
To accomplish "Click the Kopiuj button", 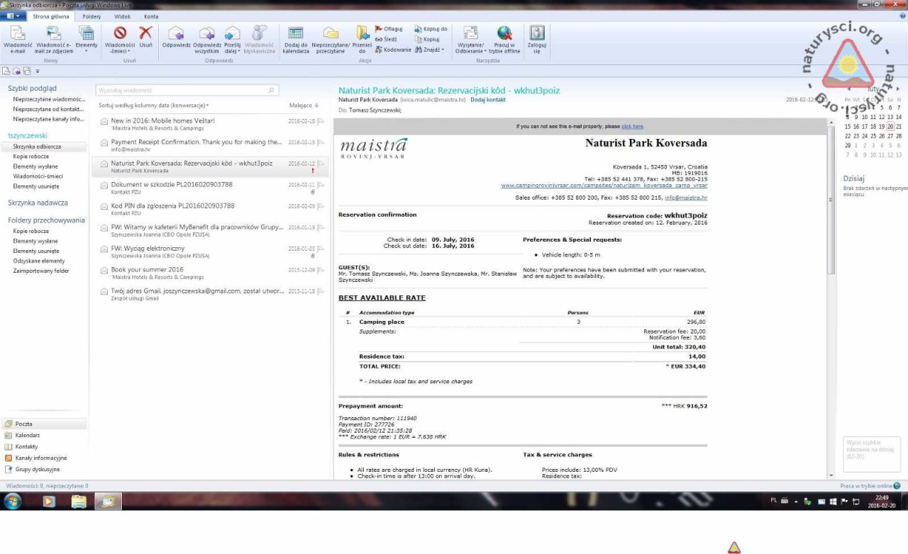I will 427,40.
